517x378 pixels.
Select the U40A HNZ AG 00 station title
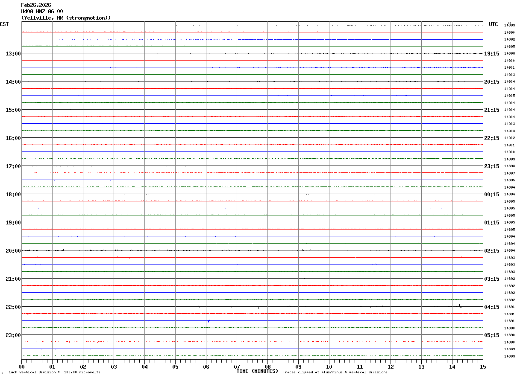point(42,12)
